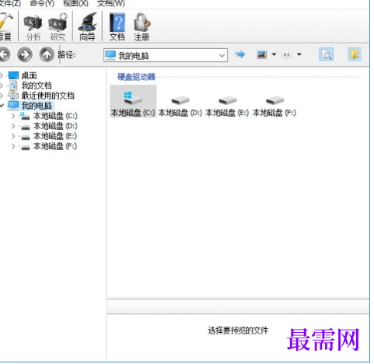This screenshot has height=364, width=374.
Task: Select 本地磁盘 (E:) tree item
Action: (x=55, y=136)
